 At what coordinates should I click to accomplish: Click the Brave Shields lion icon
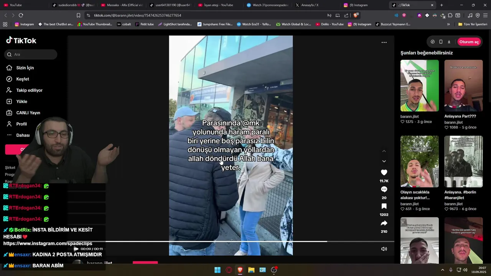356,15
